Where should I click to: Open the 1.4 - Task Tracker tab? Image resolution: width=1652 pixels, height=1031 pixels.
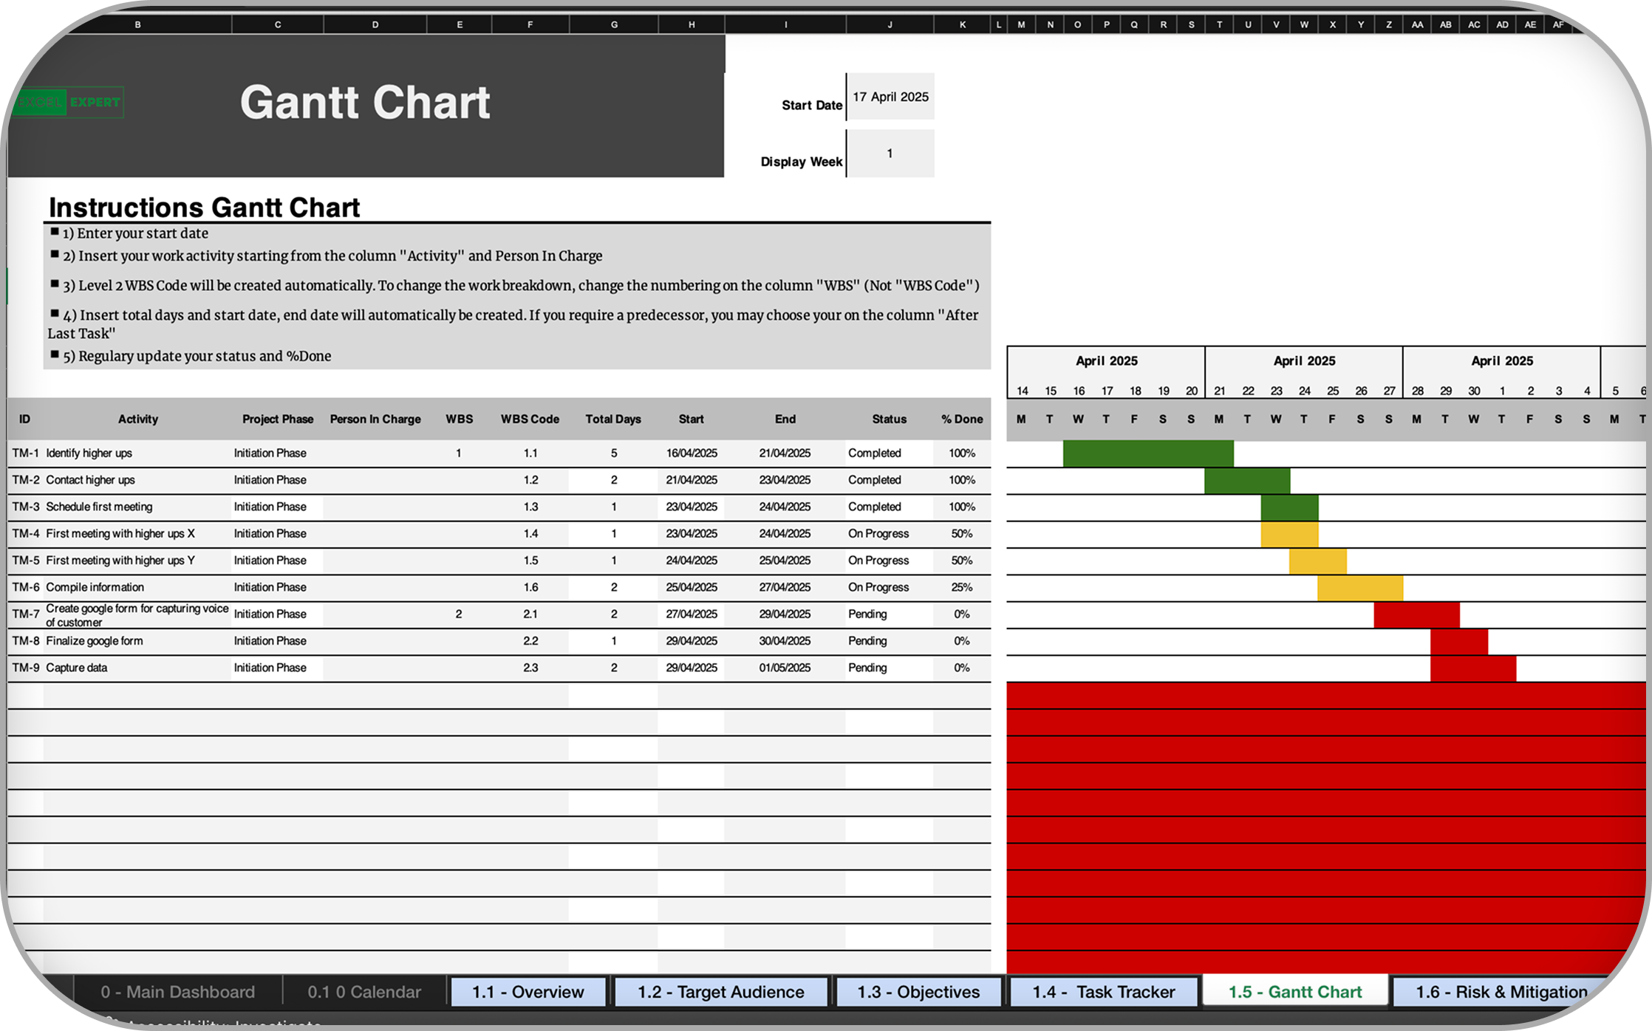click(1103, 992)
